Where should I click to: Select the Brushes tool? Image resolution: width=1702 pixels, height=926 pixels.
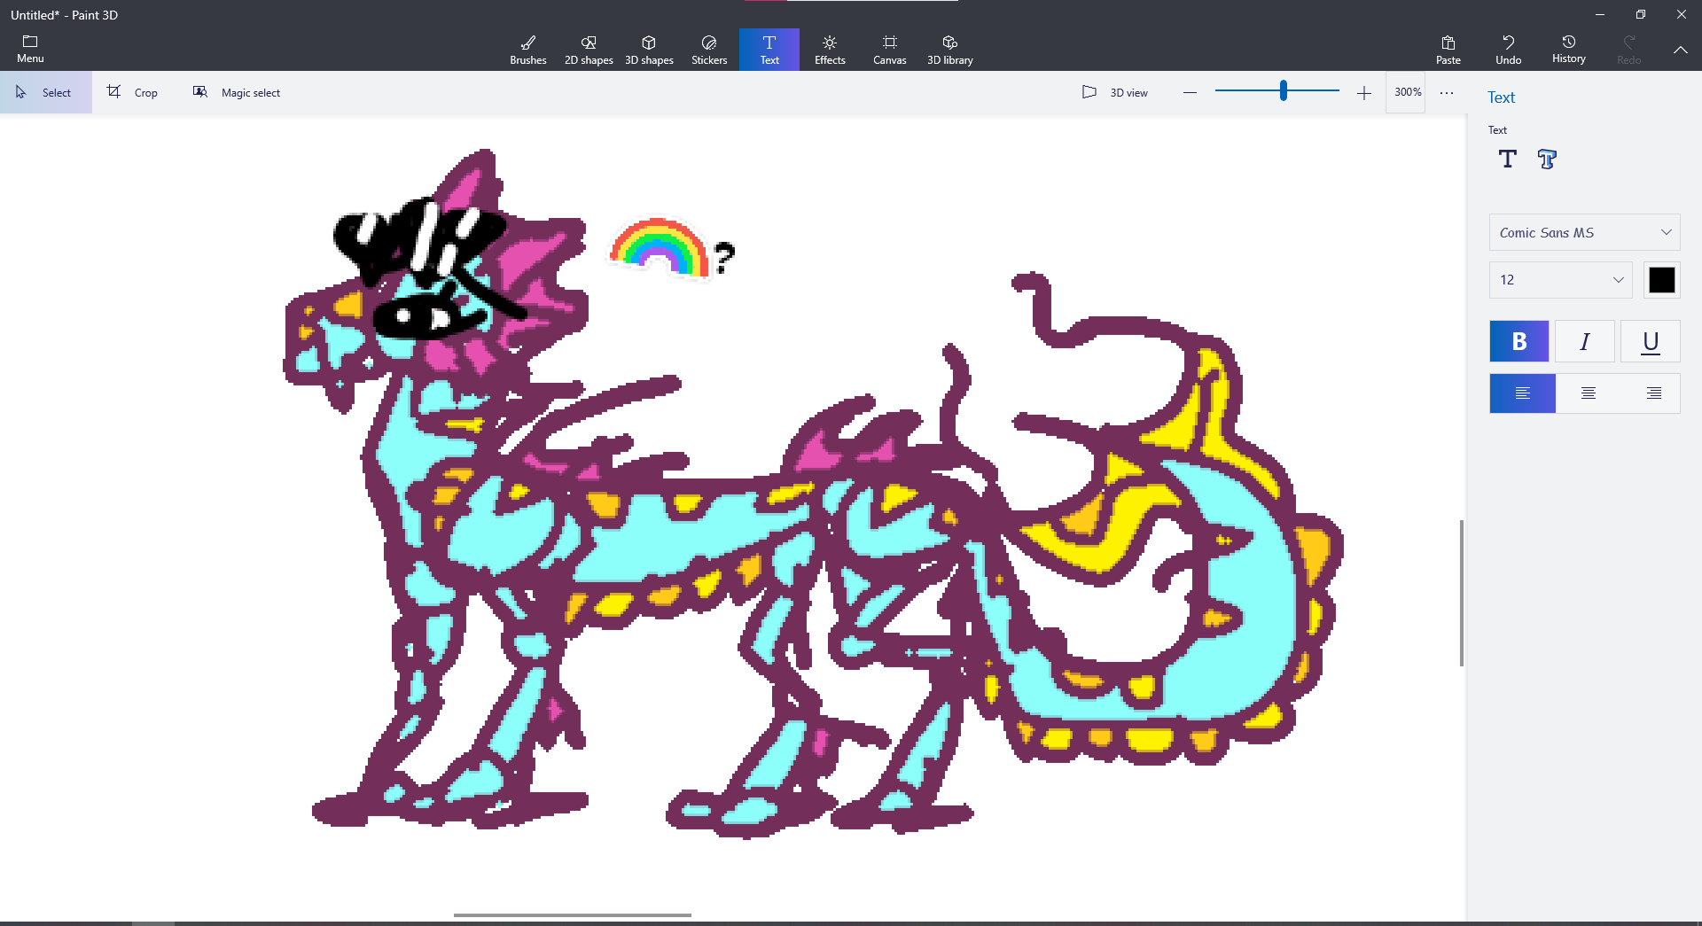pyautogui.click(x=527, y=49)
